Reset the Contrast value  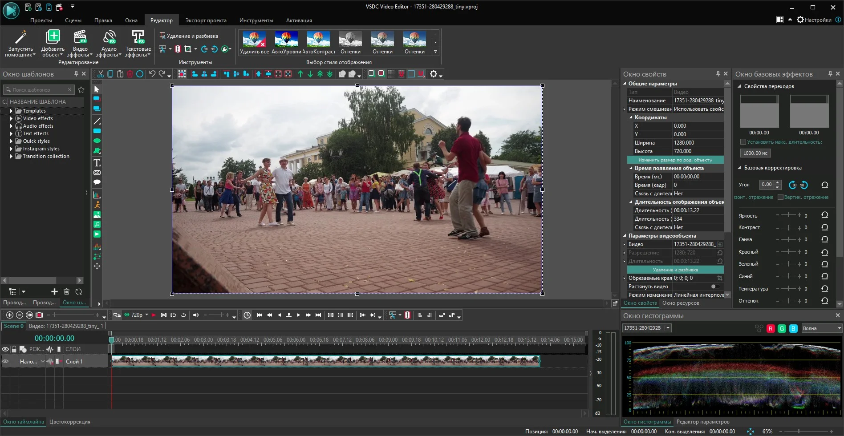point(824,227)
